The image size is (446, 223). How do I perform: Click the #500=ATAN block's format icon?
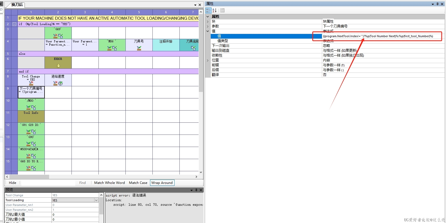[x=33, y=156]
